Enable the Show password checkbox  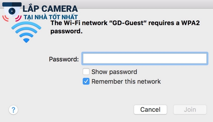86,72
